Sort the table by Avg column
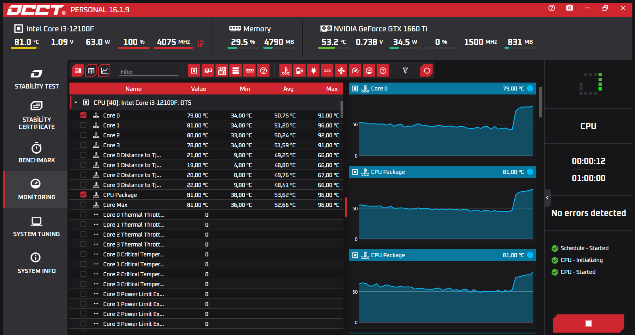 click(x=289, y=89)
